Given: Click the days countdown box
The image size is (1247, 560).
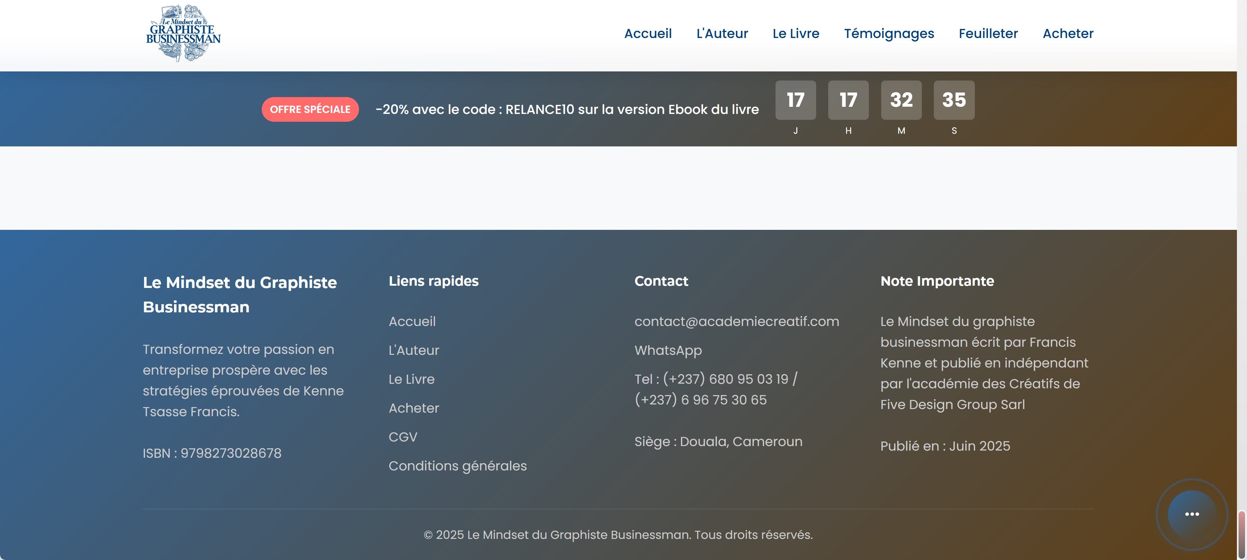Looking at the screenshot, I should pyautogui.click(x=795, y=100).
